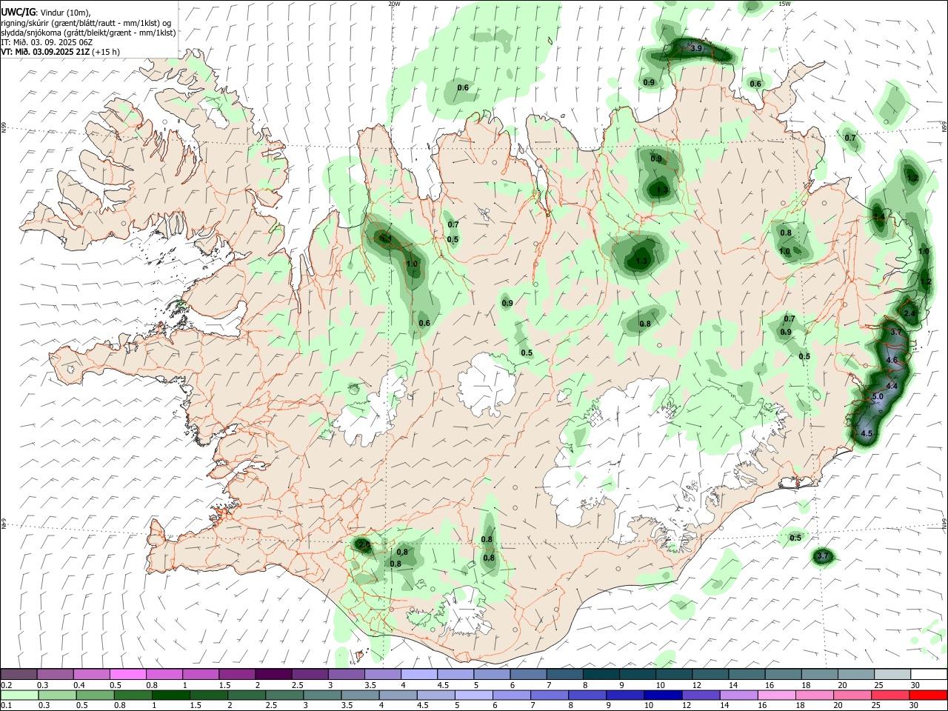Click the 'slydda/snjókoma' legend description line
Screen dimensions: 948x711
[88, 33]
